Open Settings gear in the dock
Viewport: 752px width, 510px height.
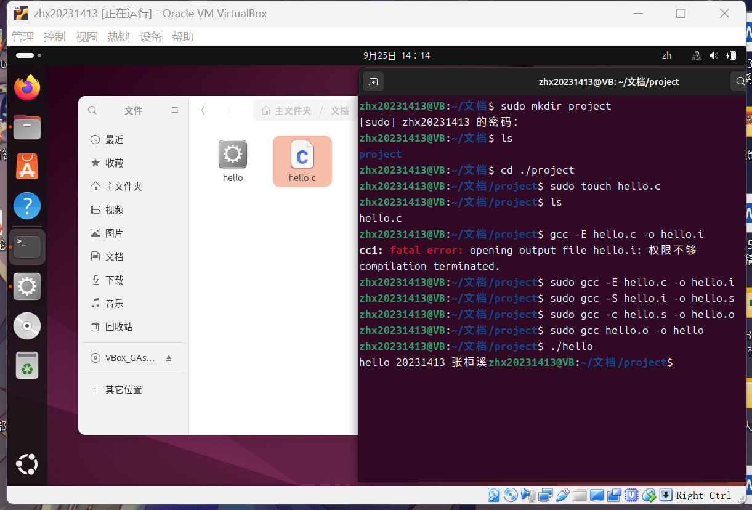(x=27, y=286)
